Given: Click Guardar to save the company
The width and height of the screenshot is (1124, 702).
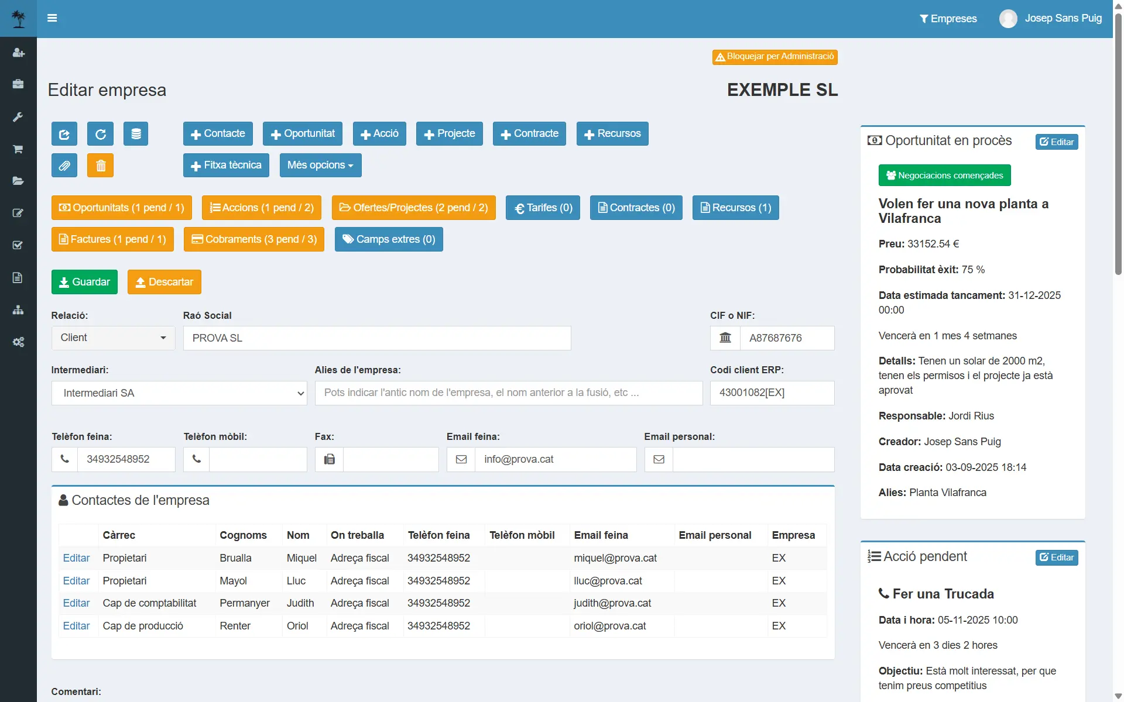Looking at the screenshot, I should (x=84, y=282).
